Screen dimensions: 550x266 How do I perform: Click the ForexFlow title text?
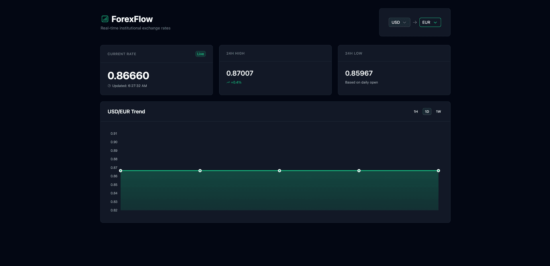click(x=132, y=19)
